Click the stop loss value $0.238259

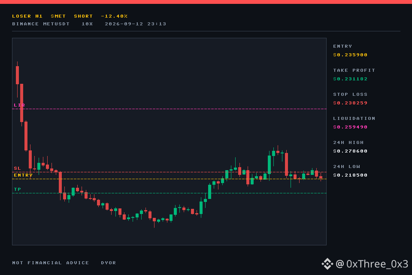coord(350,103)
